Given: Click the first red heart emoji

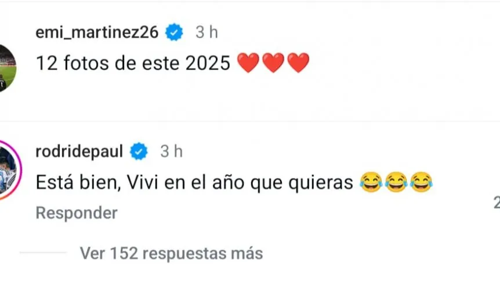Looking at the screenshot, I should click(x=248, y=63).
